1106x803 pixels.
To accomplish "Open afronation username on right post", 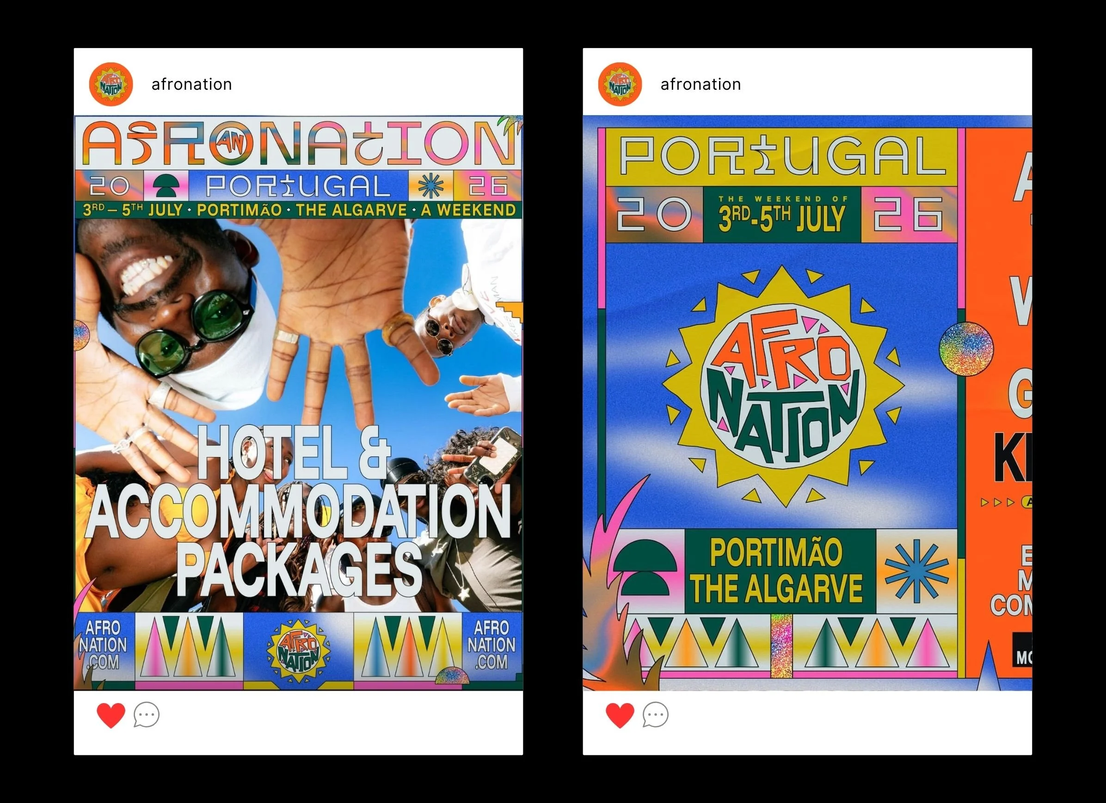I will 701,84.
